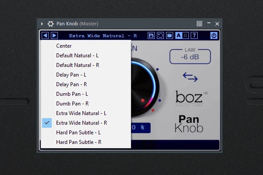Click the pan percentage value field
263x175 pixels.
coord(141,128)
